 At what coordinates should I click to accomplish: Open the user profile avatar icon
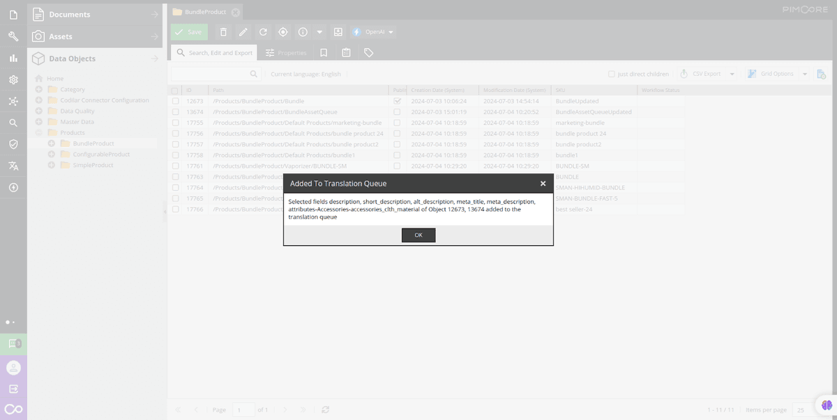[x=13, y=367]
